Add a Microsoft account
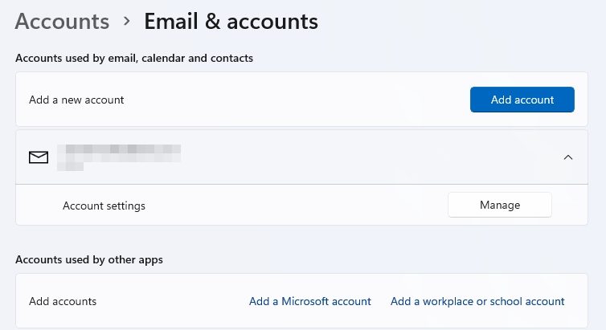606x330 pixels. pos(310,301)
